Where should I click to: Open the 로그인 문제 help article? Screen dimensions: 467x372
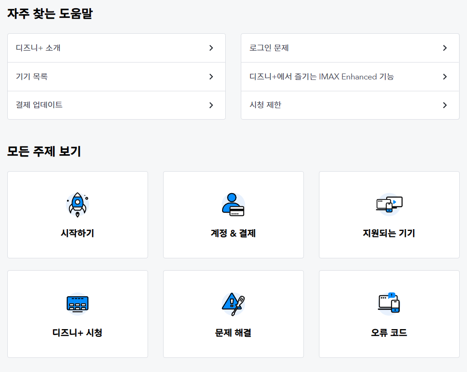click(350, 48)
